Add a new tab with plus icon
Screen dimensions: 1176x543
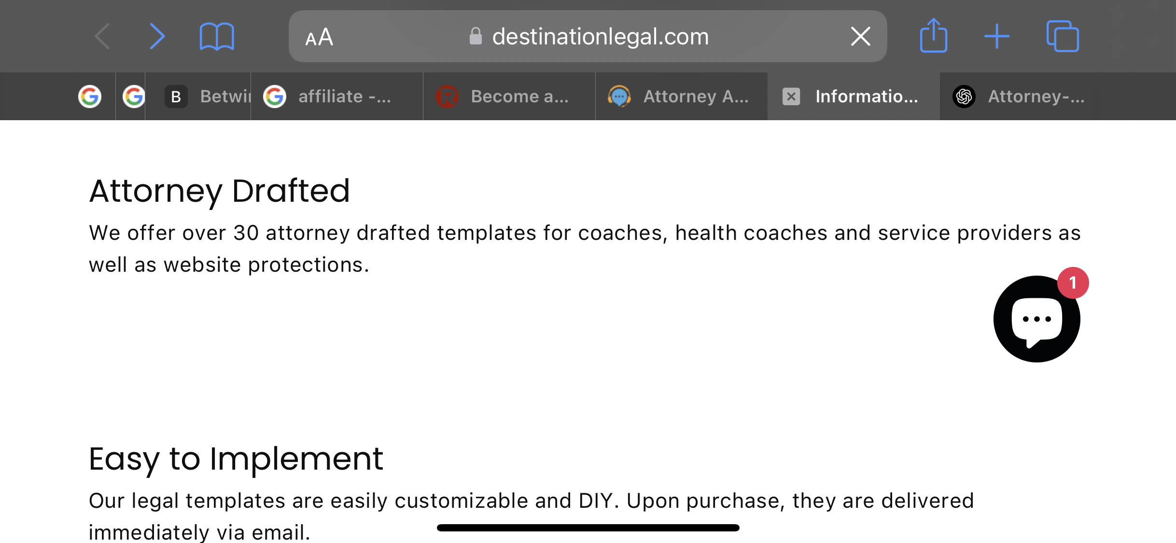click(x=996, y=36)
